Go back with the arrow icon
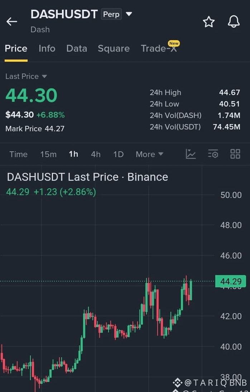250x392 pixels. click(12, 22)
